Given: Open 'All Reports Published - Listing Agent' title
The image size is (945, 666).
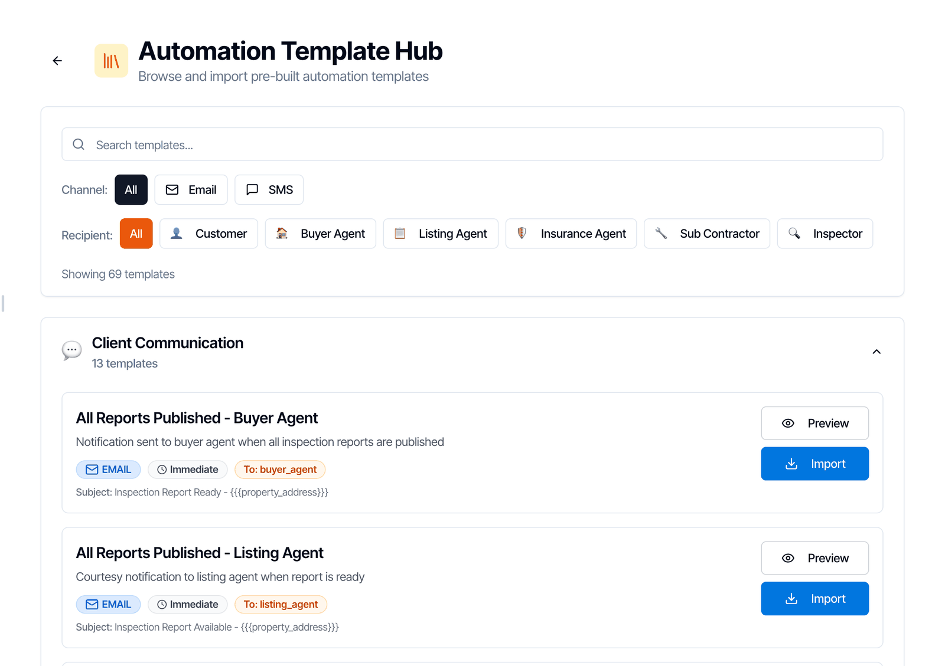Looking at the screenshot, I should (200, 553).
